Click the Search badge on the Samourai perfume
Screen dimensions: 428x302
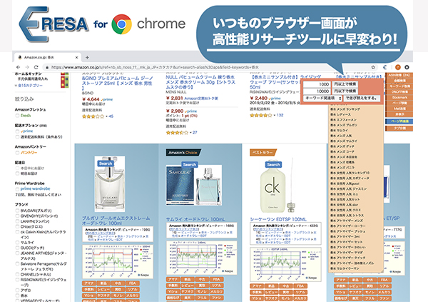pos(190,164)
